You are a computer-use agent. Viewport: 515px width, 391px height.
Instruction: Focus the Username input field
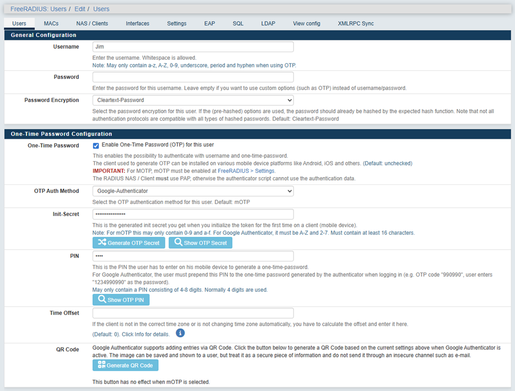193,47
